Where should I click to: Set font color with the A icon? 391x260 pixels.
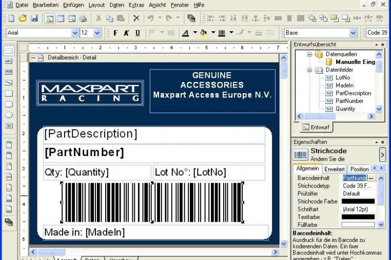tap(186, 33)
